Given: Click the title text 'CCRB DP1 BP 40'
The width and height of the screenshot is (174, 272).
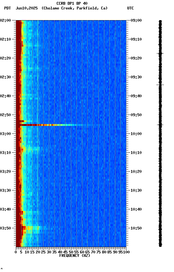Looking at the screenshot, I should click(x=72, y=3).
